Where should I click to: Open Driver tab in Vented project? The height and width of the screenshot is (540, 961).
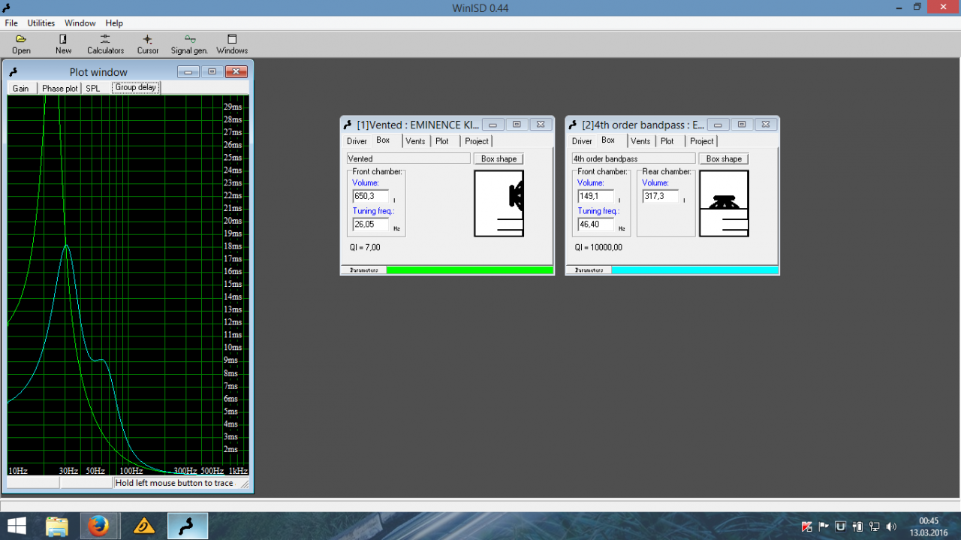357,141
